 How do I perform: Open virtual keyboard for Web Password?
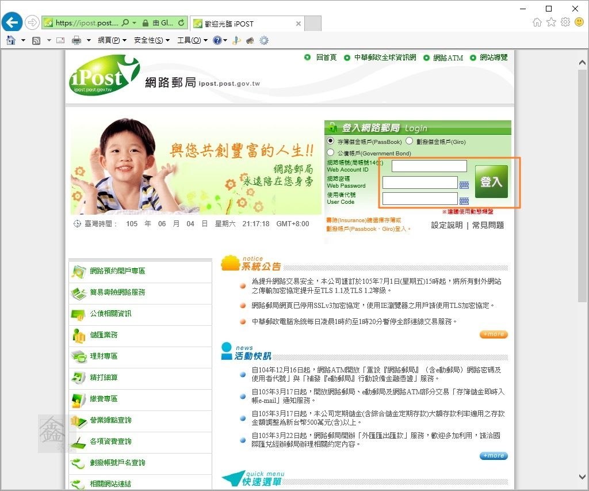point(464,185)
